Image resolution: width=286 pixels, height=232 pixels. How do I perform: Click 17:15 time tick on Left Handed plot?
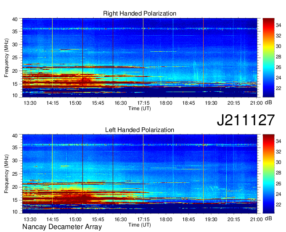[x=143, y=219]
